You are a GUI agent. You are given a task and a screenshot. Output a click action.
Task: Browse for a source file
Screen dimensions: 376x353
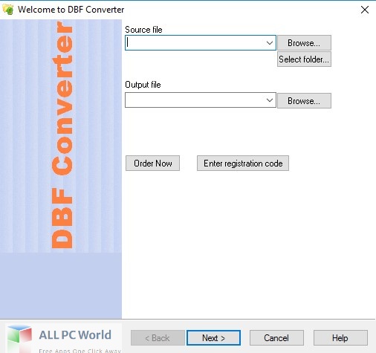pos(304,43)
